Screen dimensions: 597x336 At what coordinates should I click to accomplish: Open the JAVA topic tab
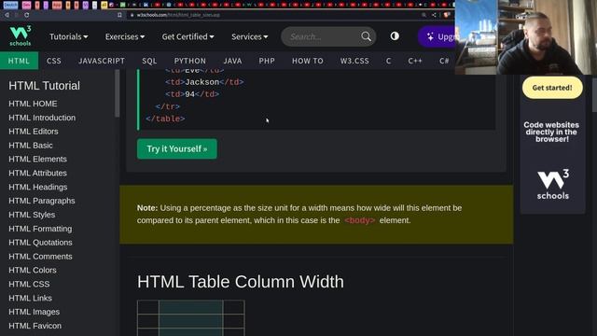point(232,61)
